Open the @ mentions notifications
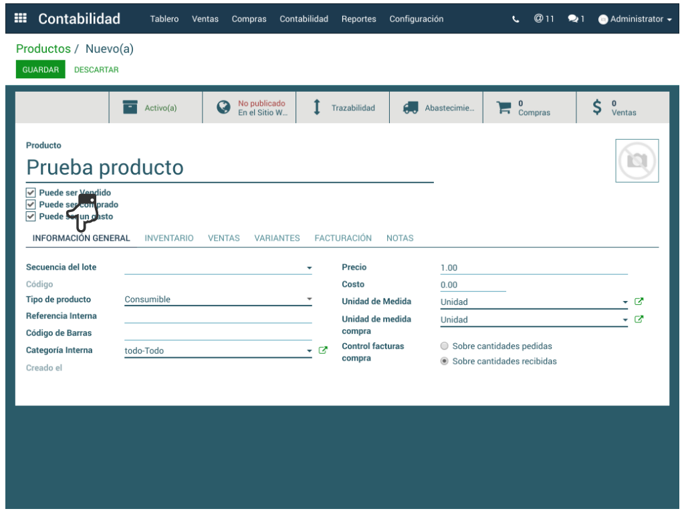Image resolution: width=684 pixels, height=513 pixels. 544,19
